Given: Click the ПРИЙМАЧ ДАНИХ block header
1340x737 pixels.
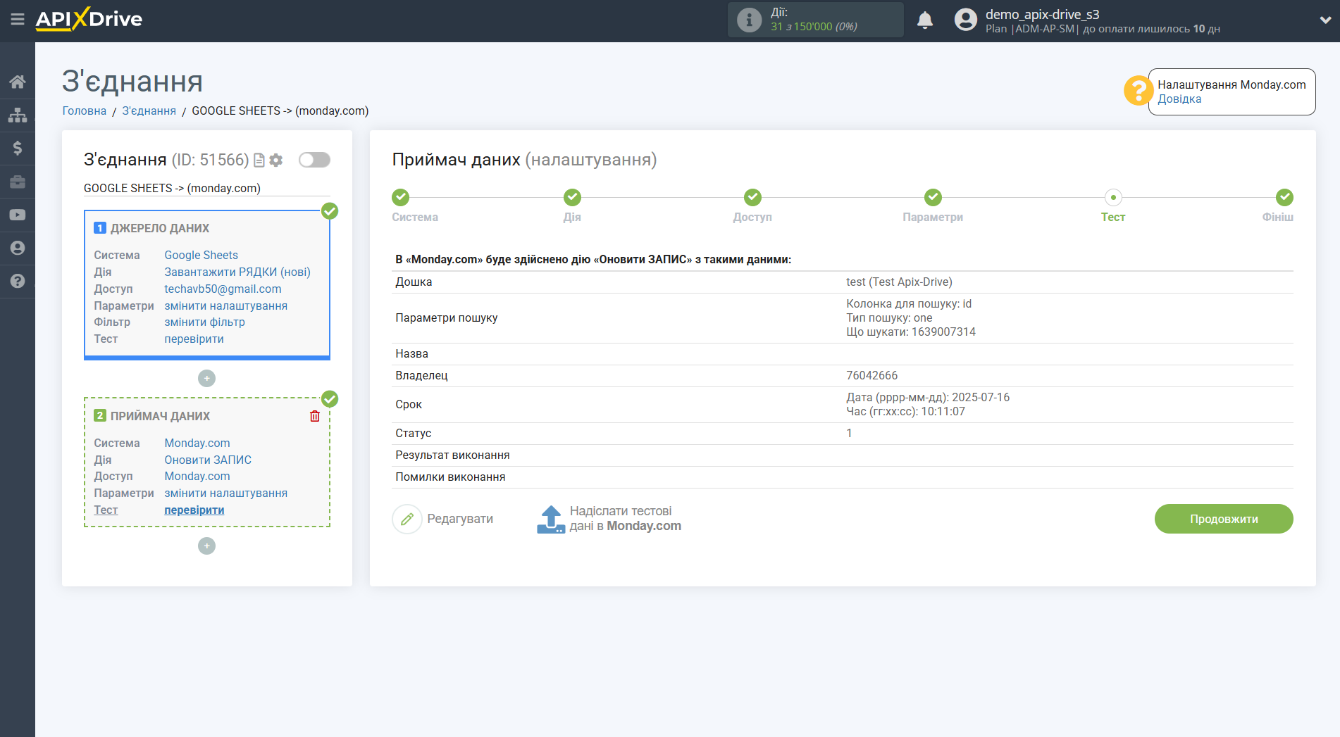Looking at the screenshot, I should pyautogui.click(x=160, y=416).
